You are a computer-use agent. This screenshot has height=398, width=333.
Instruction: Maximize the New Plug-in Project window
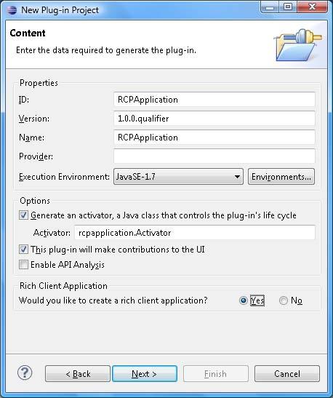288,7
